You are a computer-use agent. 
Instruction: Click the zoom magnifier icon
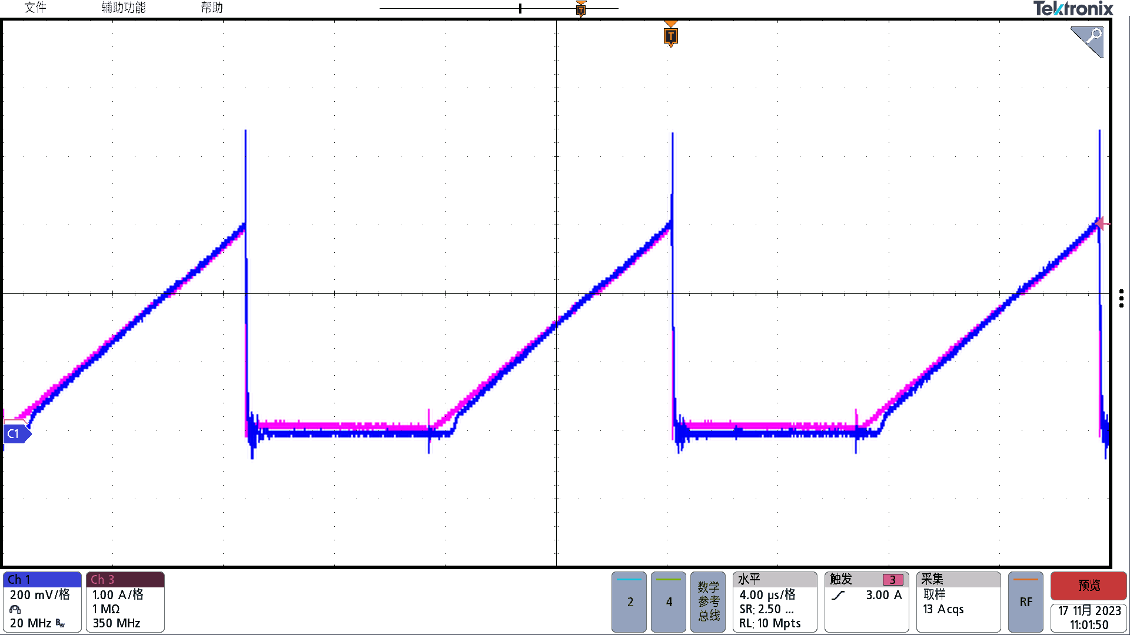tap(1088, 41)
